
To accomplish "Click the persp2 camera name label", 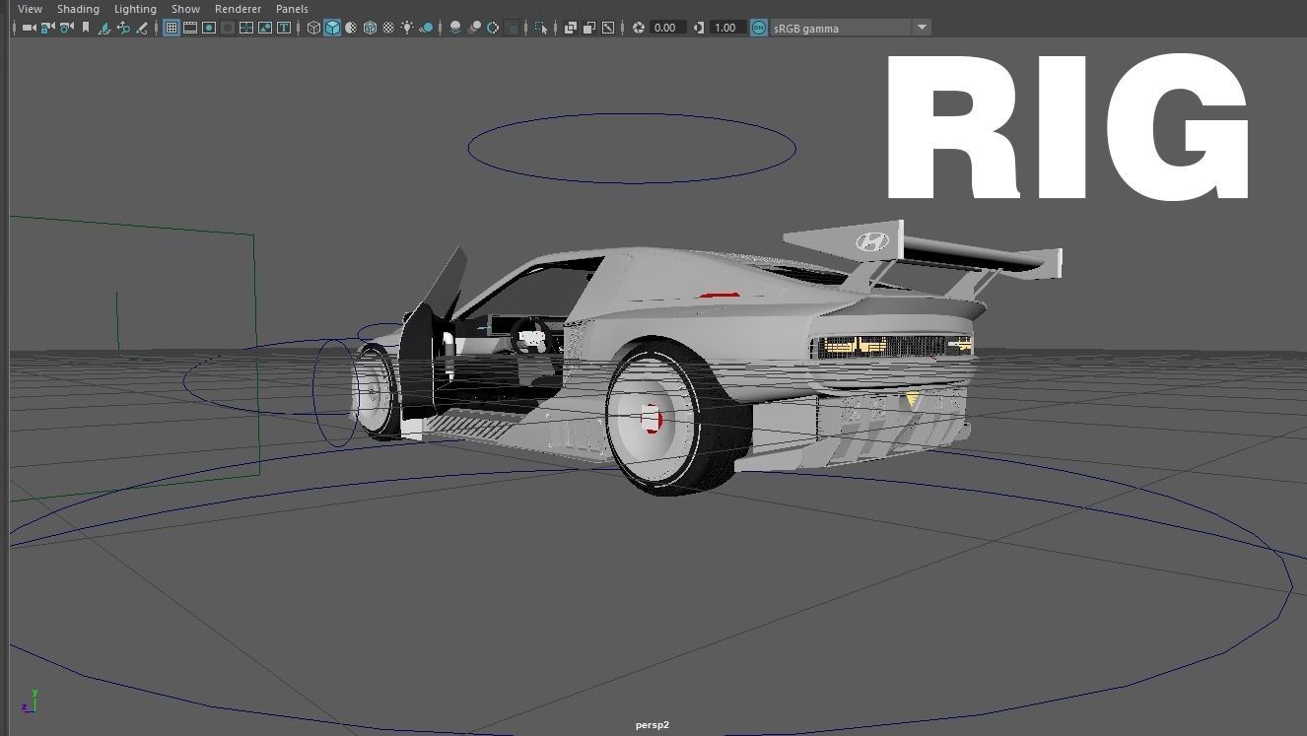I will point(653,725).
